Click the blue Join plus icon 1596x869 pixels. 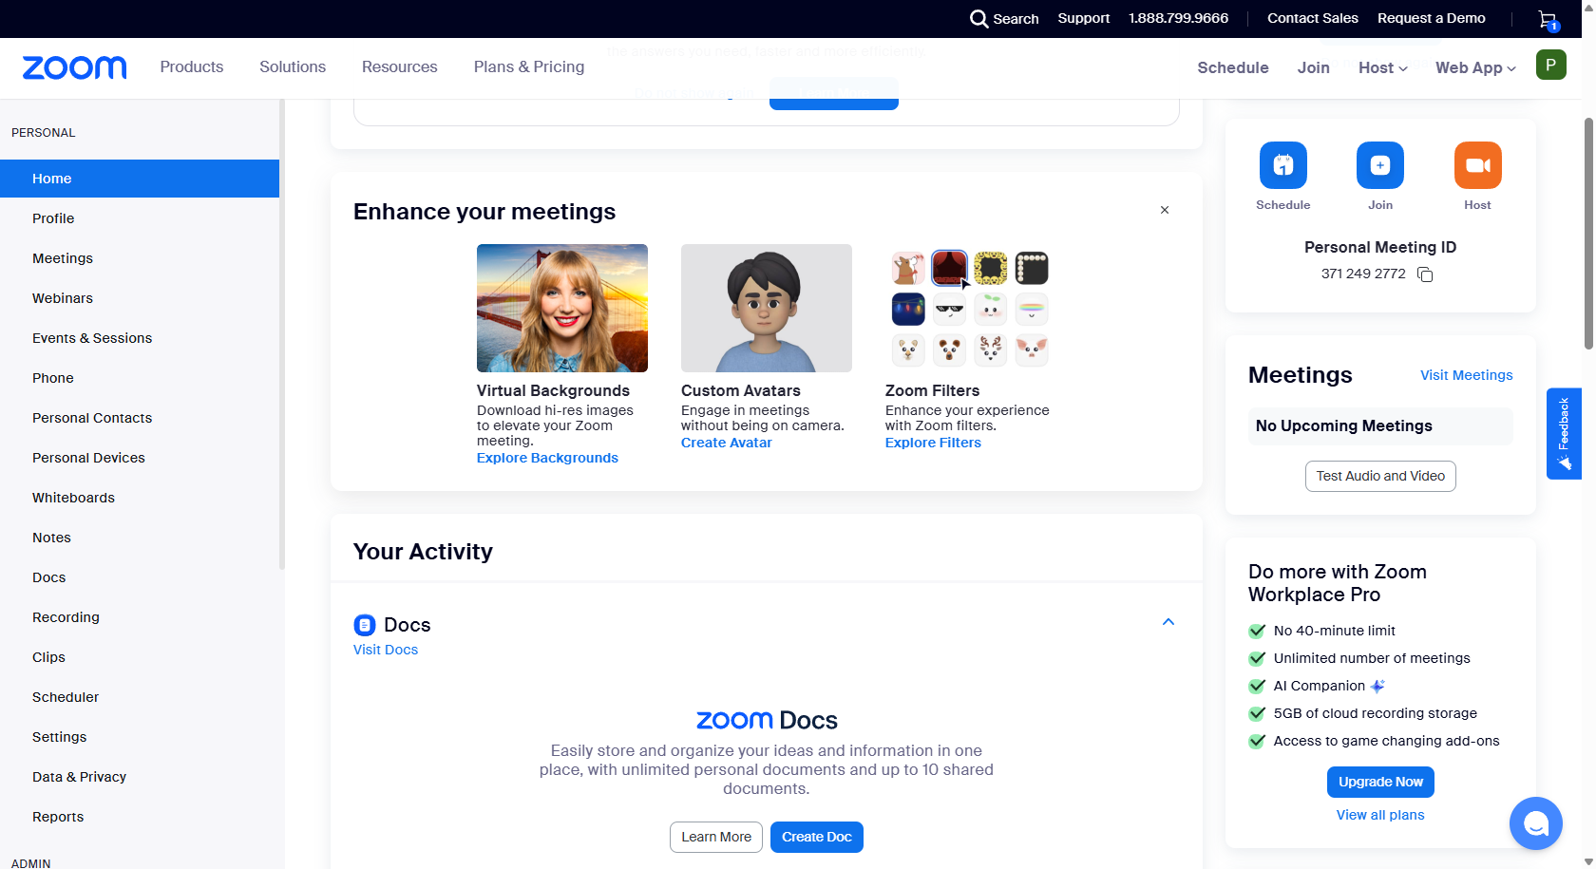[1380, 165]
